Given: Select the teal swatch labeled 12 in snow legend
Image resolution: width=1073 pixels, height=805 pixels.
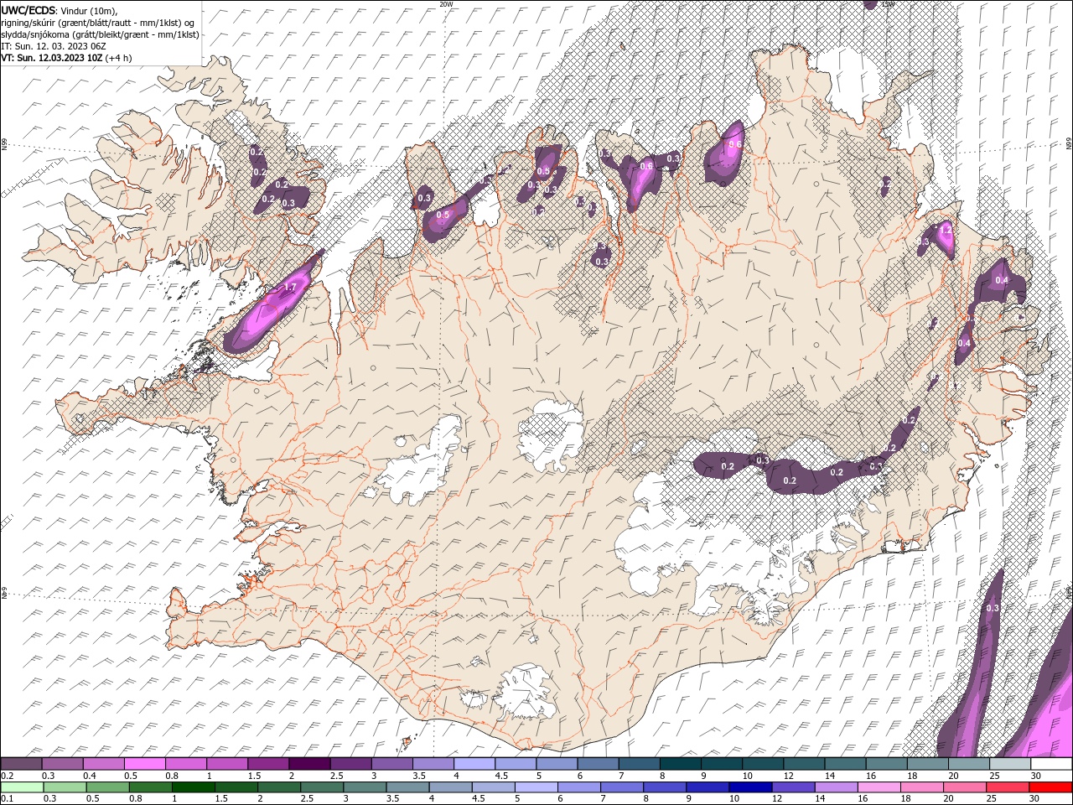Looking at the screenshot, I should click(804, 764).
